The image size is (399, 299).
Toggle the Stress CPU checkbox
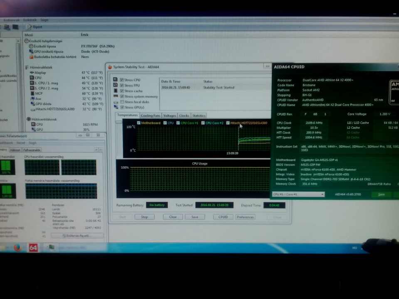[x=122, y=80]
